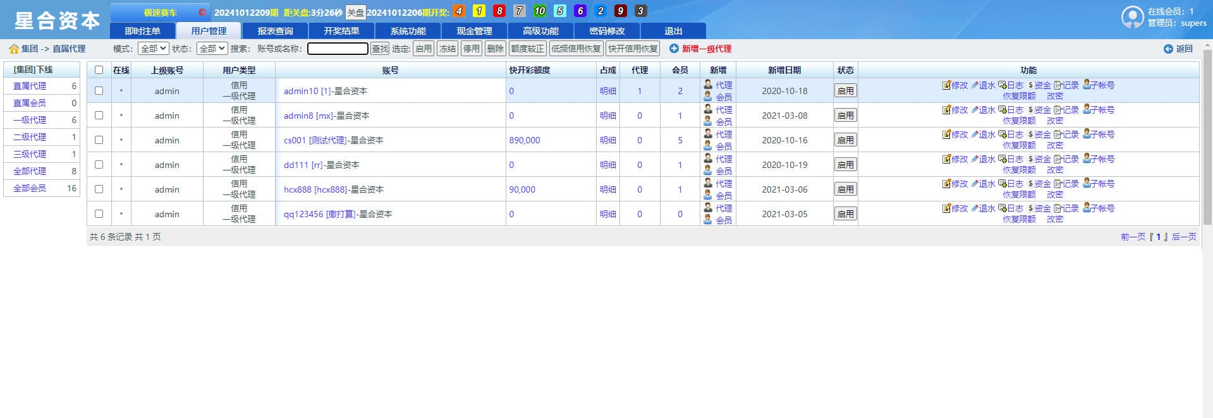Focus the 账号或名称 search input field

[338, 49]
